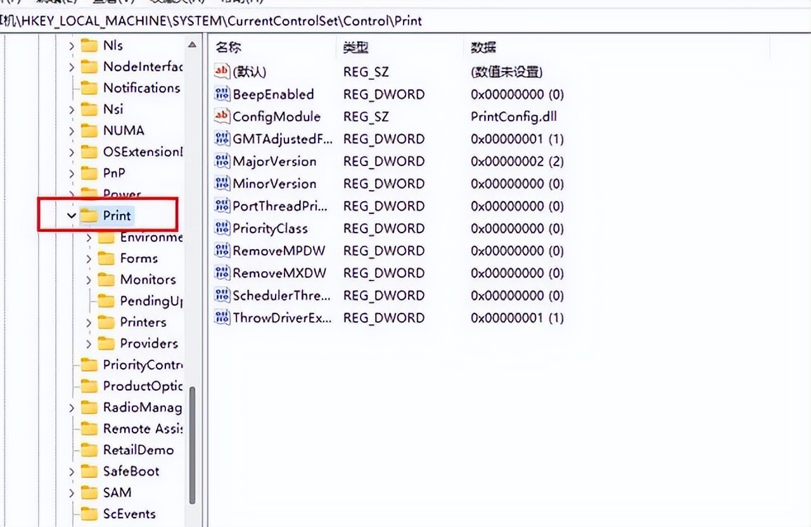Expand the NUMA tree node
This screenshot has height=527, width=811.
click(72, 130)
